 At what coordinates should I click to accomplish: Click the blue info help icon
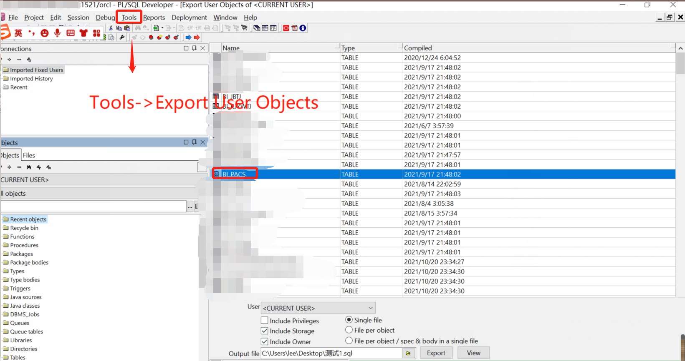[x=303, y=28]
